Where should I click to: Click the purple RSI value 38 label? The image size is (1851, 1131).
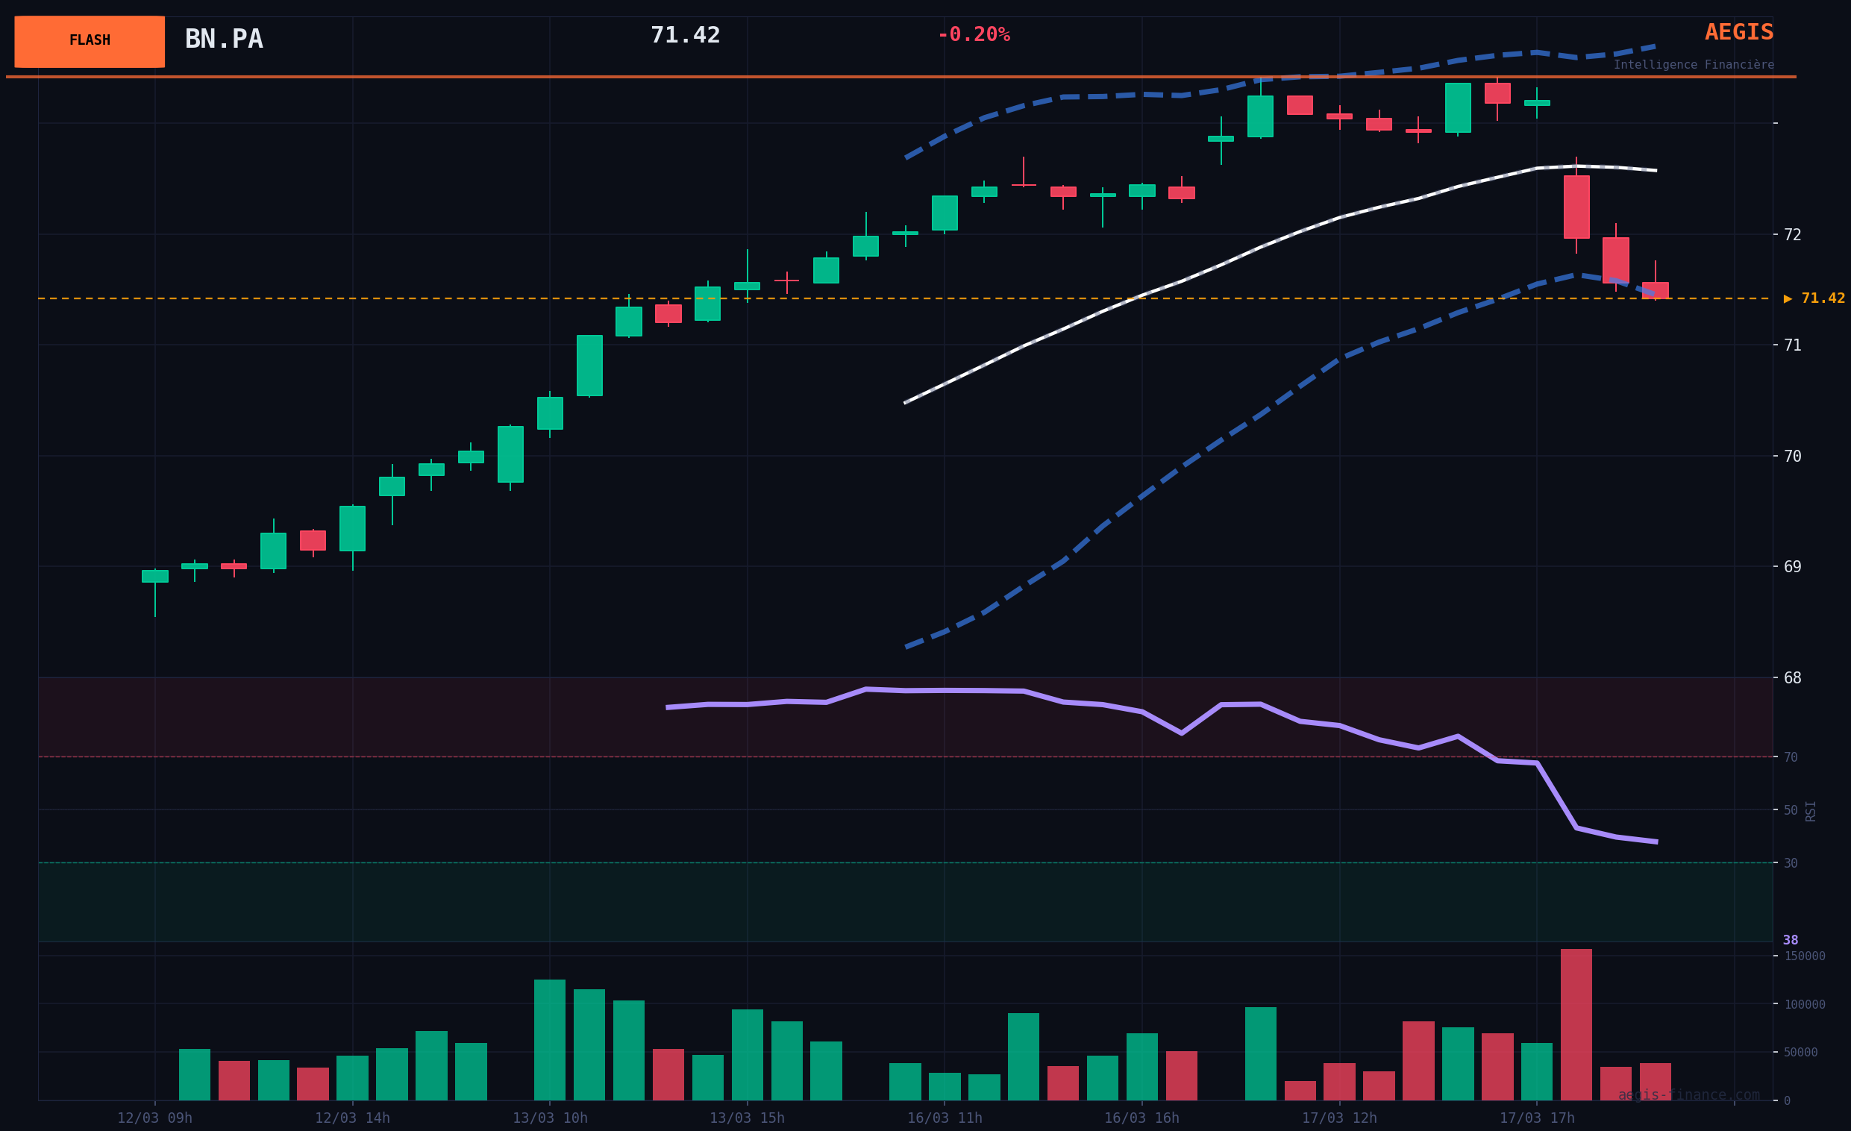(1790, 940)
